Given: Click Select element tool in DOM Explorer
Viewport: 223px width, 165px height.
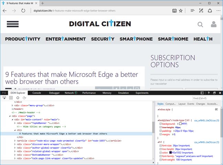Looking at the screenshot, I should coord(4,98).
